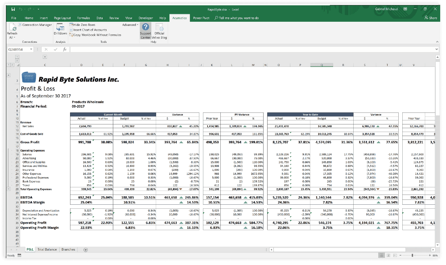Open the File tab
The width and height of the screenshot is (446, 265).
[14, 18]
